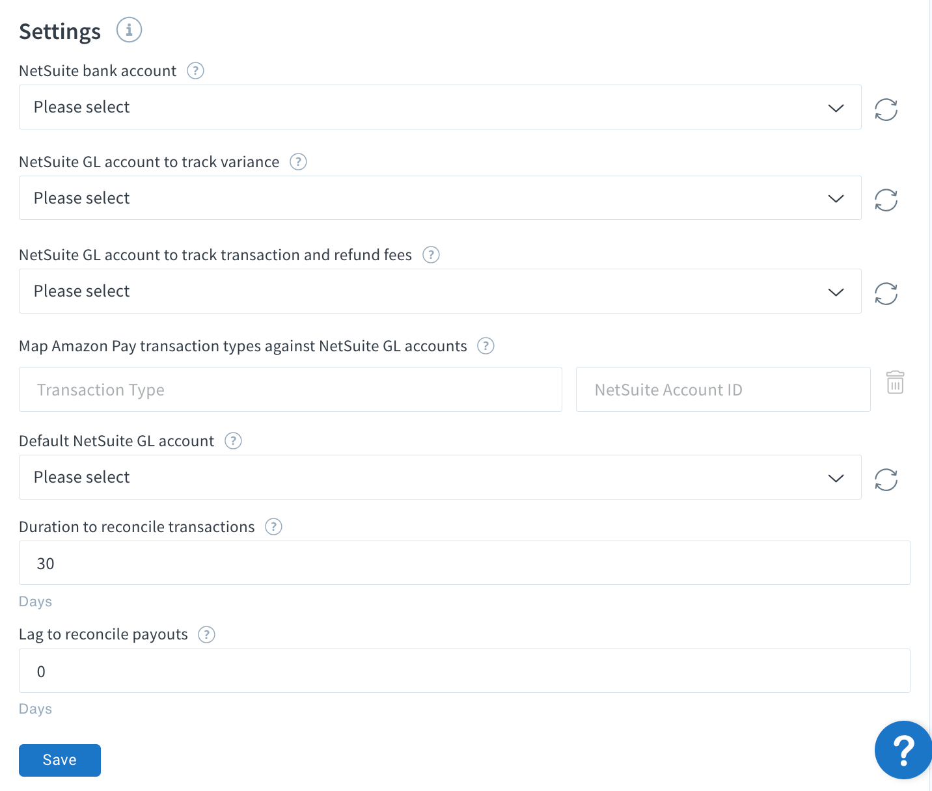Refresh the GL variance account list
932x791 pixels.
886,200
